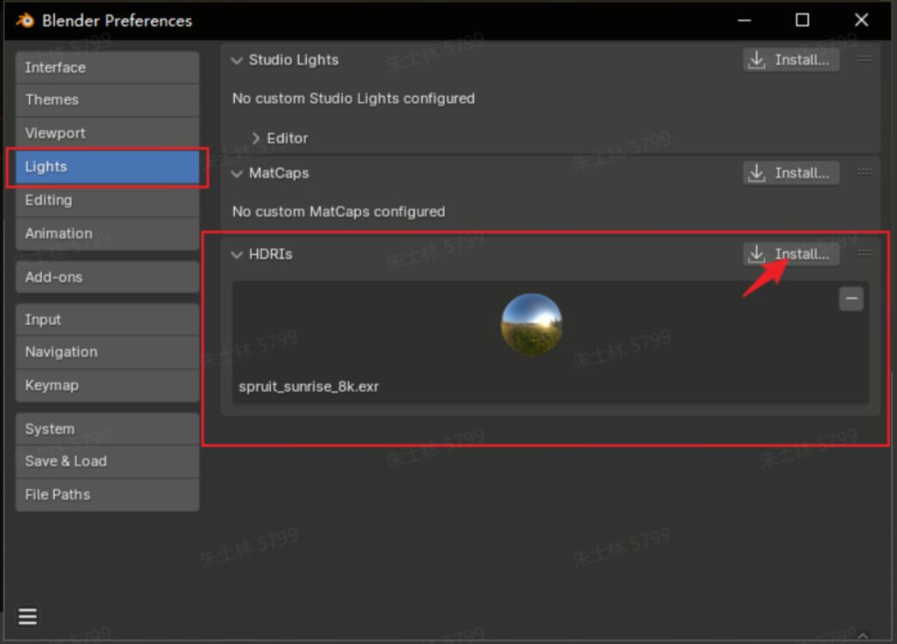
Task: Maximize the Blender Preferences window
Action: 803,21
